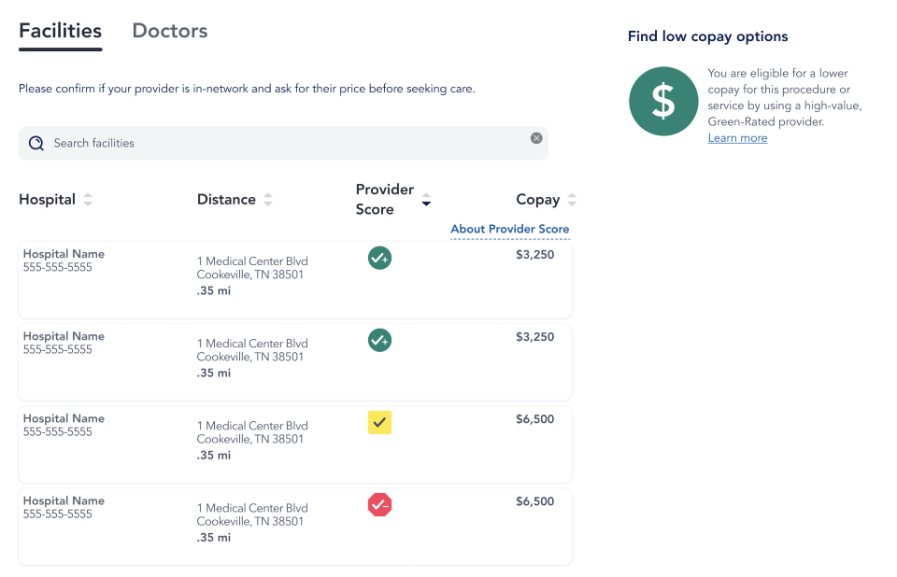Screen dimensions: 897x577
Task: Open the About Provider Score link
Action: tap(510, 229)
